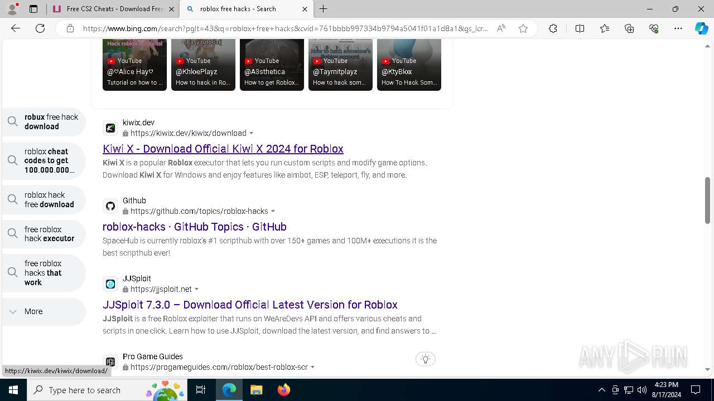Go back to previous page
Image resolution: width=714 pixels, height=401 pixels.
point(16,28)
